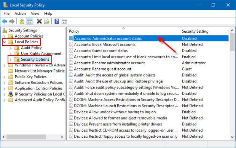This screenshot has width=236, height=148.
Task: Select 'Accounts: Limit local account use of blank passwords'
Action: (126, 57)
